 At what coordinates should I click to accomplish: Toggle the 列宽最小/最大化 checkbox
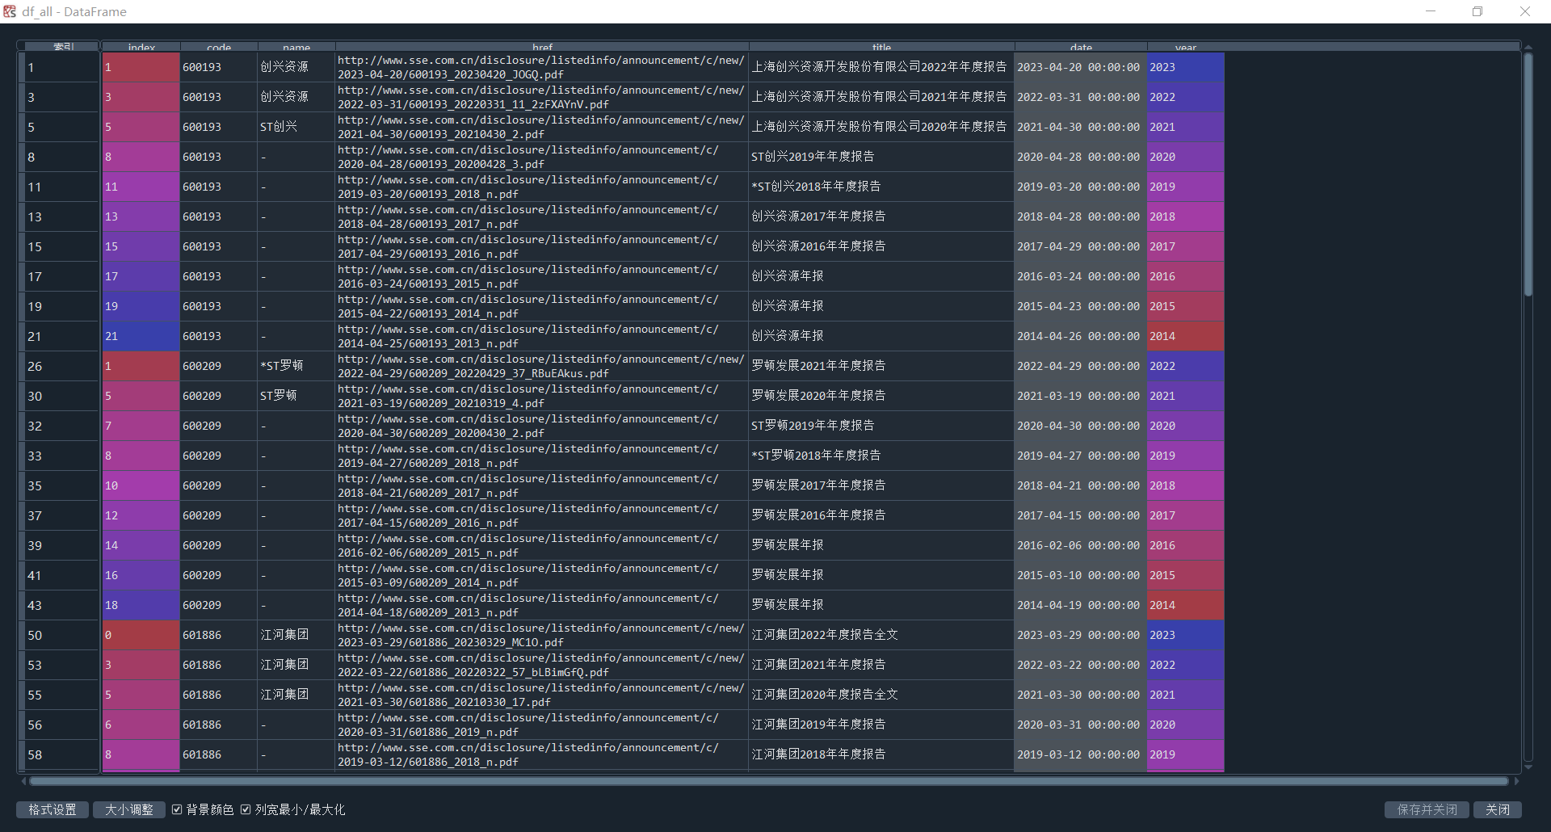tap(246, 809)
